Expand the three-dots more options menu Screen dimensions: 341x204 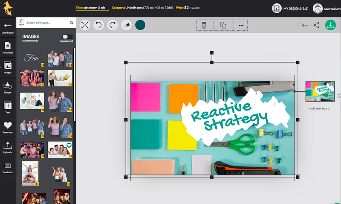click(241, 25)
